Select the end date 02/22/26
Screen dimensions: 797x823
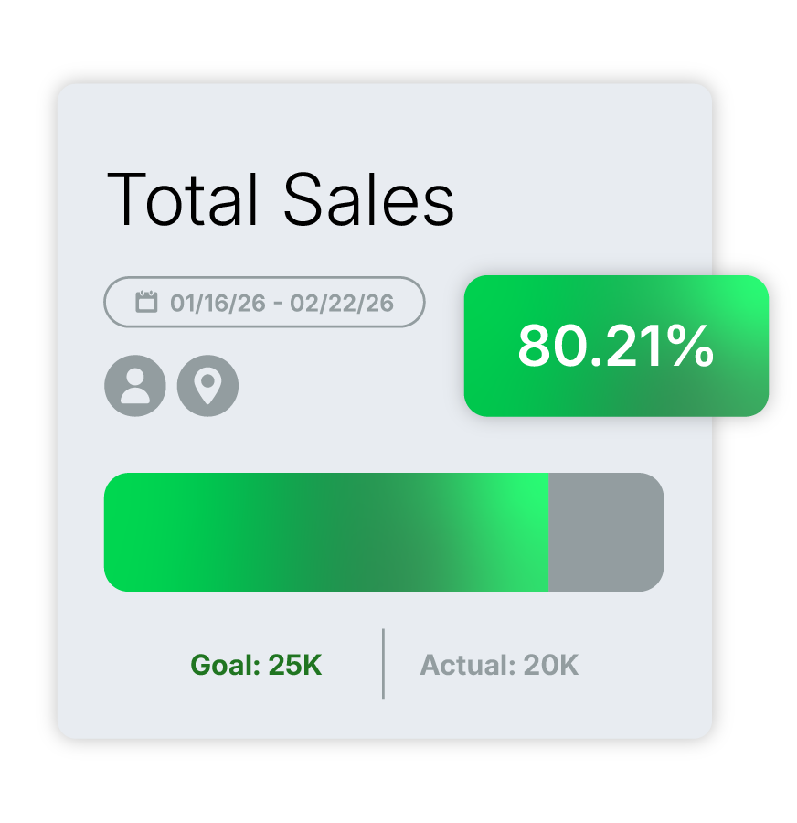point(342,302)
